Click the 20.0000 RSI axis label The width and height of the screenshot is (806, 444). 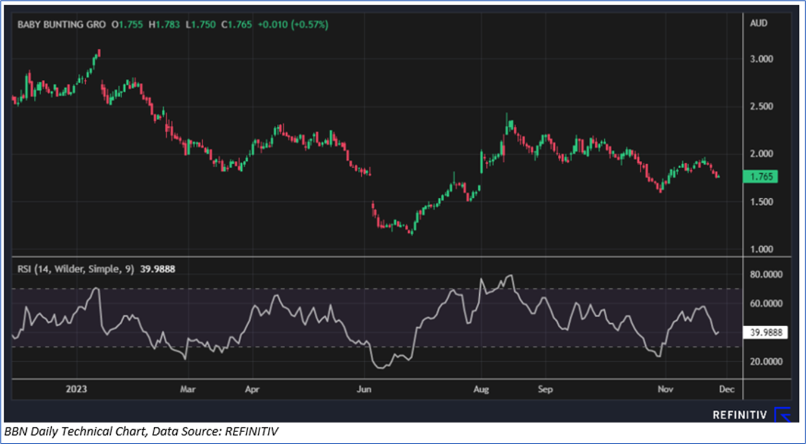click(767, 361)
